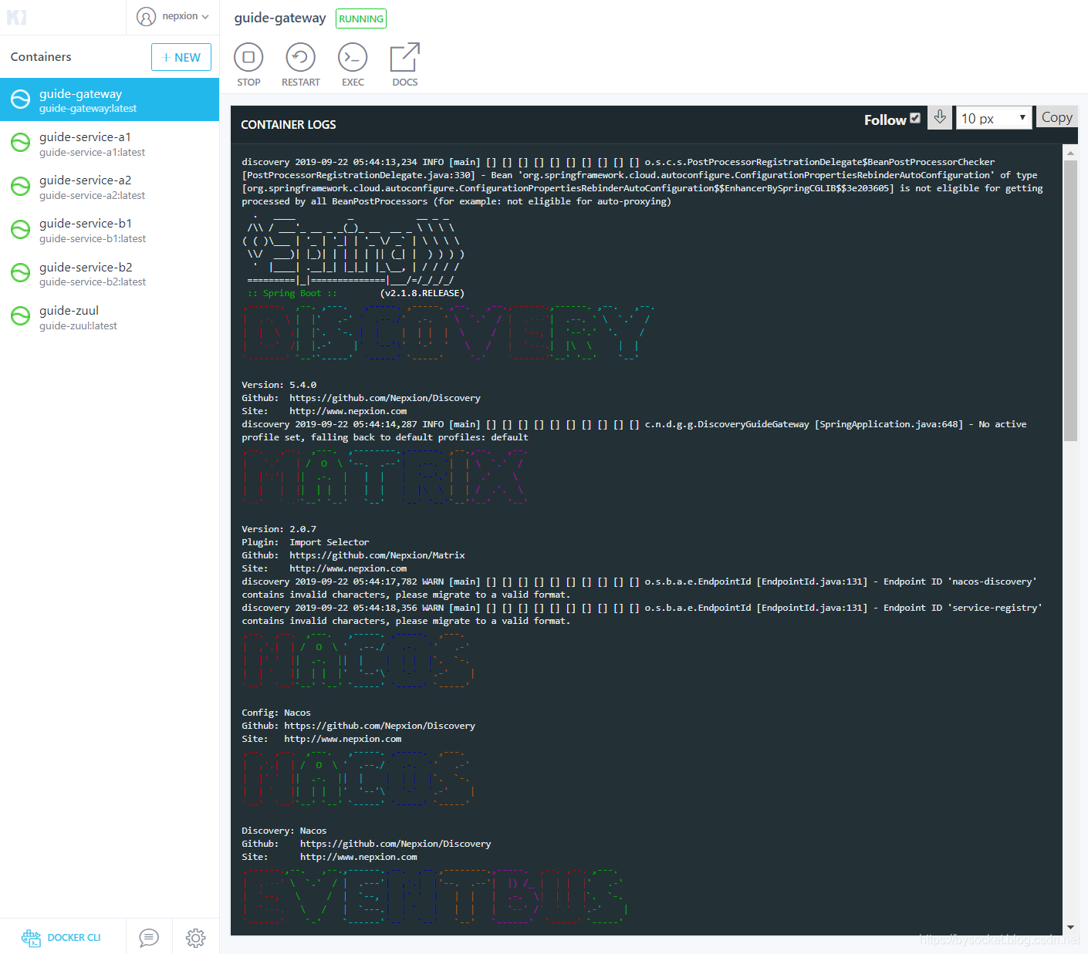Click the guide-zuul:latest image label
Screen dimensions: 1088x954
click(x=78, y=326)
